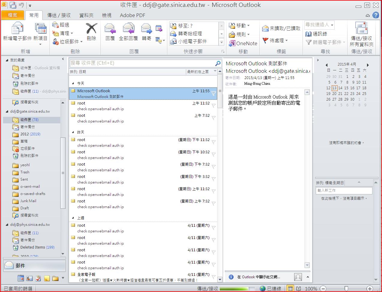Collapse the 今天 message group
This screenshot has height=292, width=382.
click(x=73, y=84)
